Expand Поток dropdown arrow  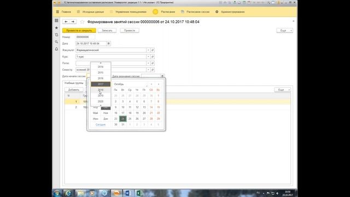(x=148, y=63)
